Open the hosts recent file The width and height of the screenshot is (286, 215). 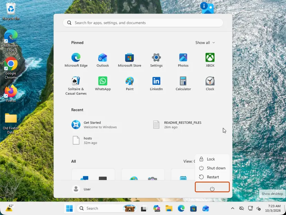[85, 141]
